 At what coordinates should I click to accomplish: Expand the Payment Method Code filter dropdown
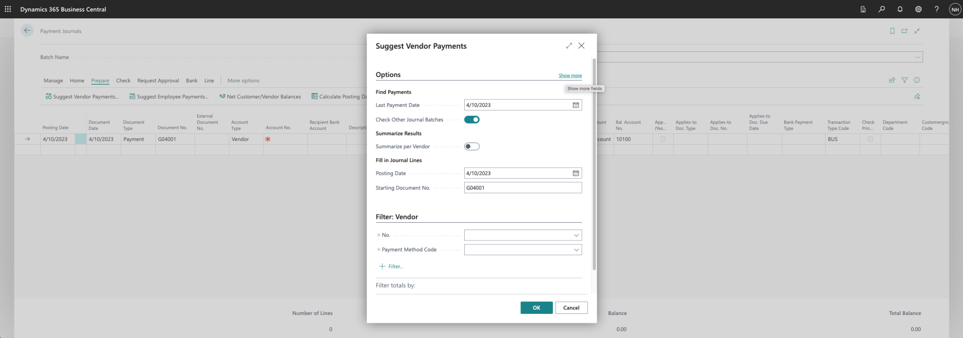(576, 250)
